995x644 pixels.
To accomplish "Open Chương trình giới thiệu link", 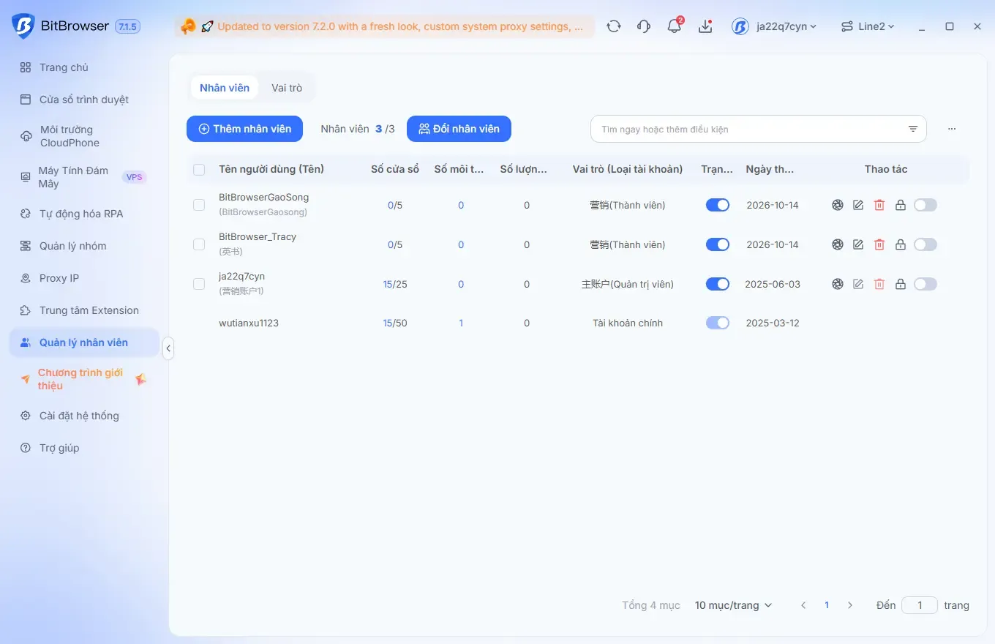I will (x=84, y=379).
